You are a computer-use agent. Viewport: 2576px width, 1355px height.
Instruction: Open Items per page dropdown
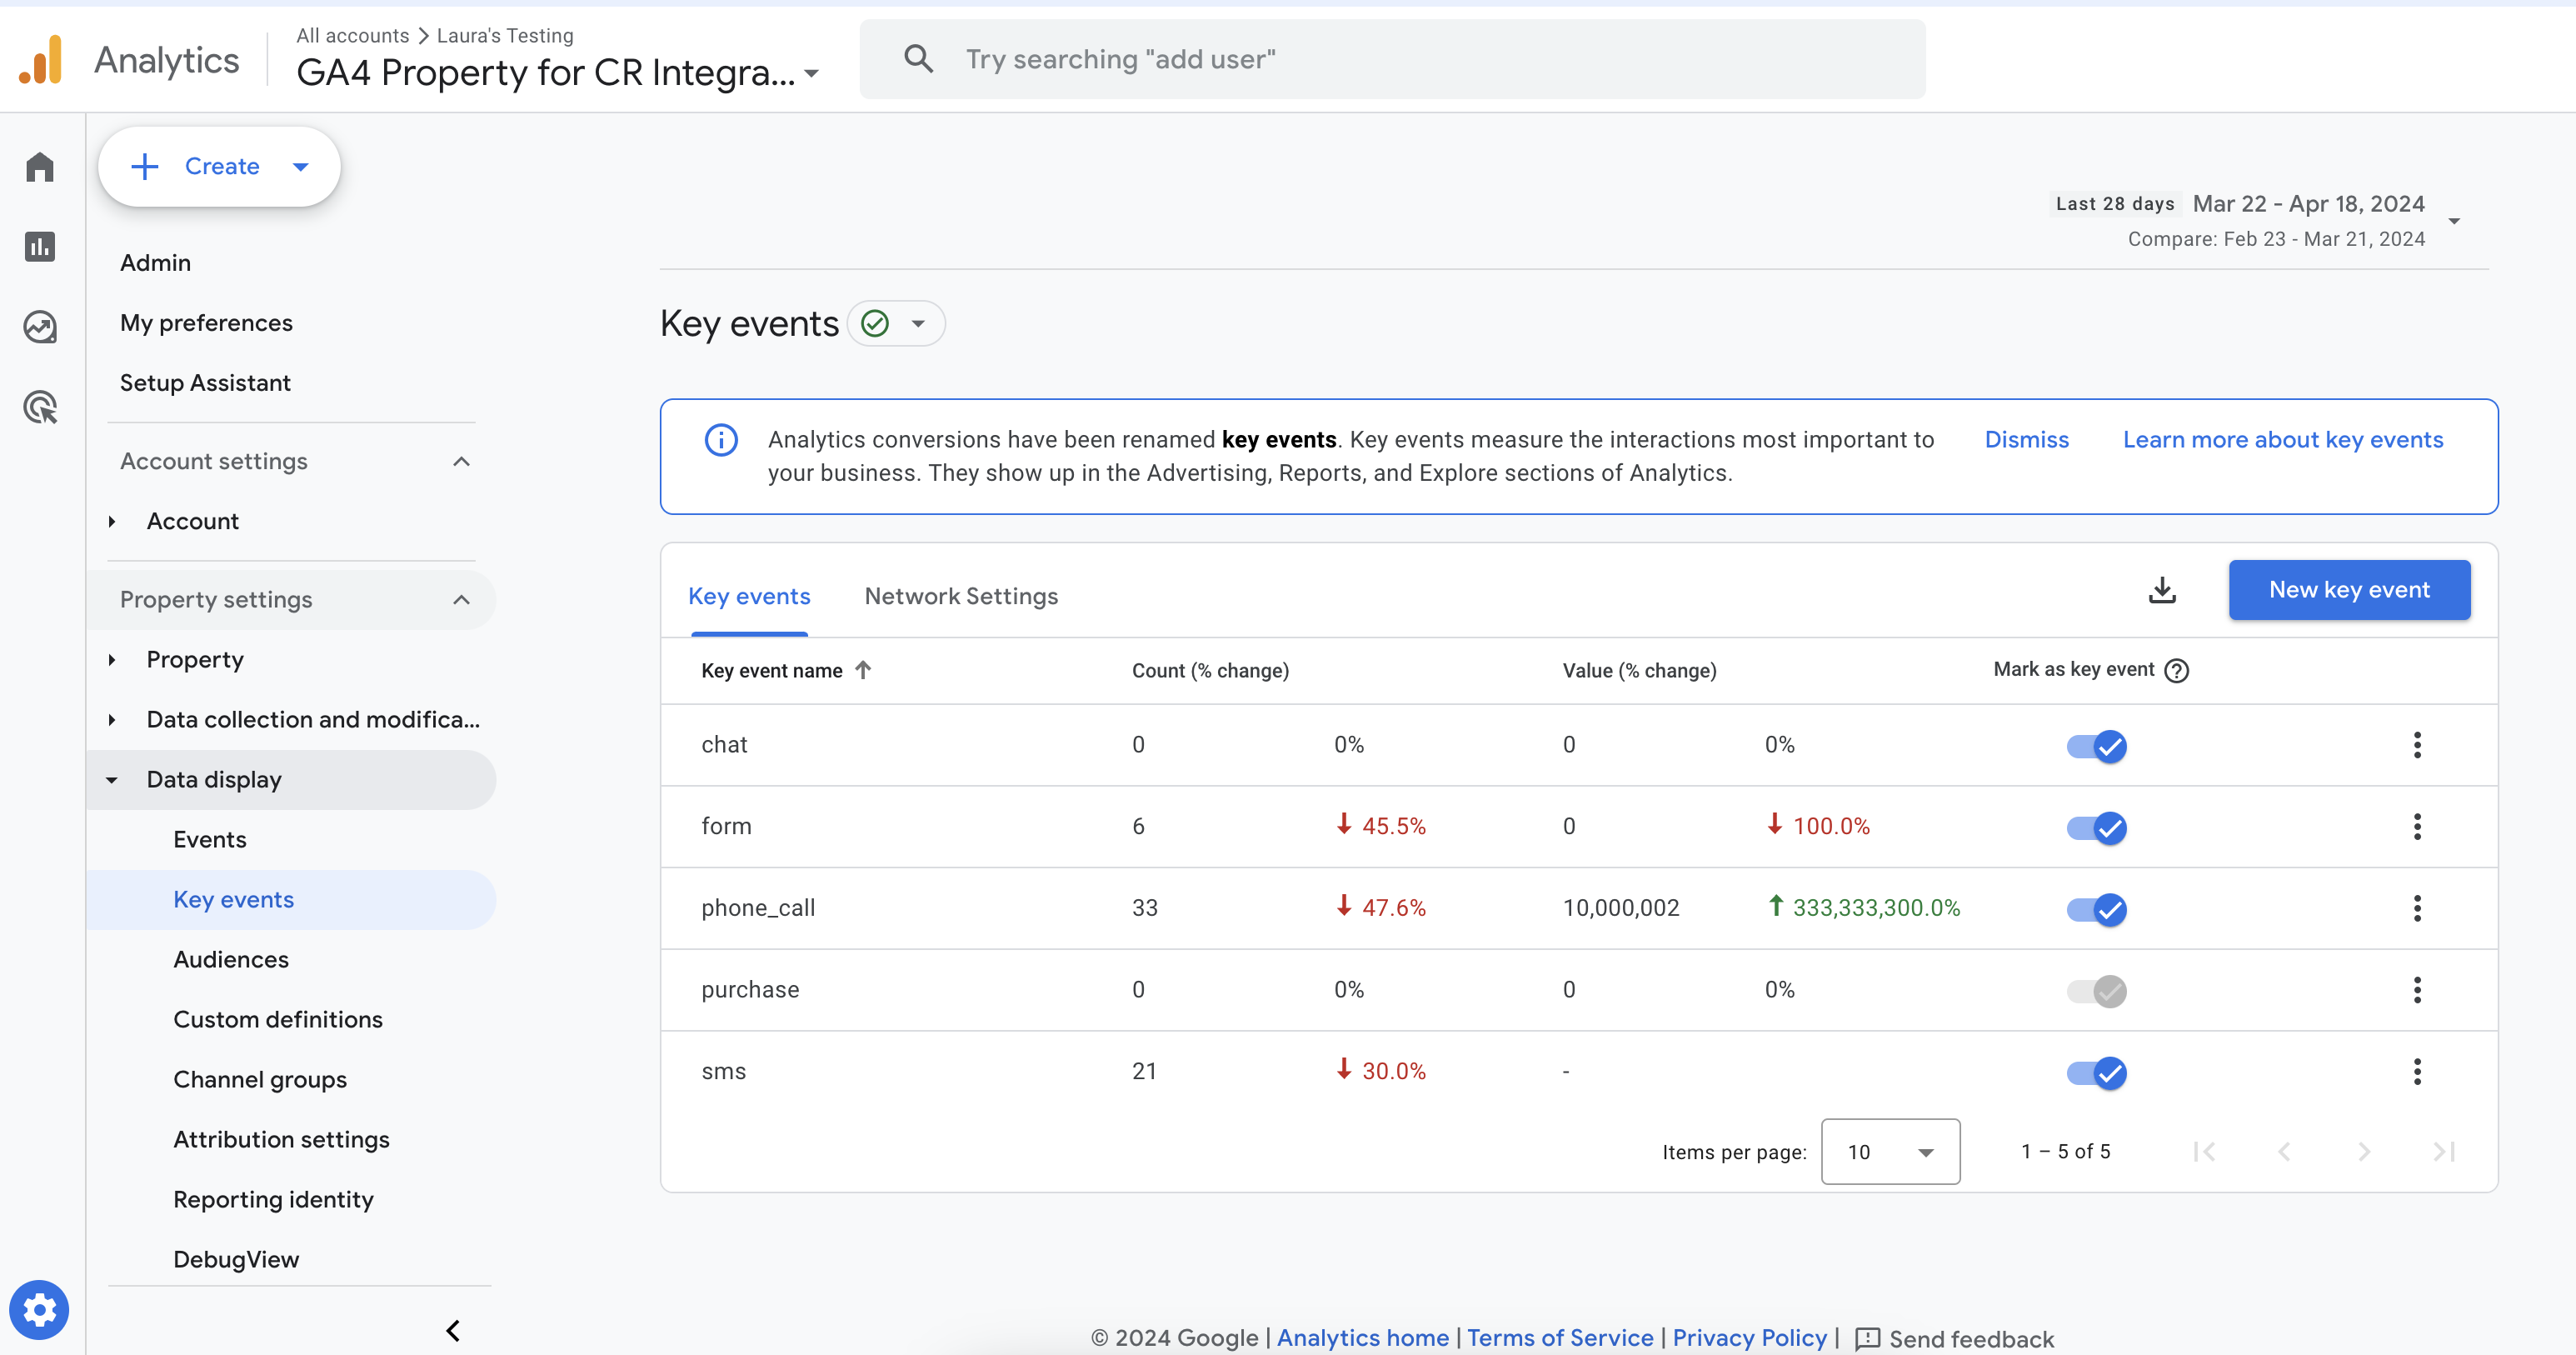click(1890, 1152)
